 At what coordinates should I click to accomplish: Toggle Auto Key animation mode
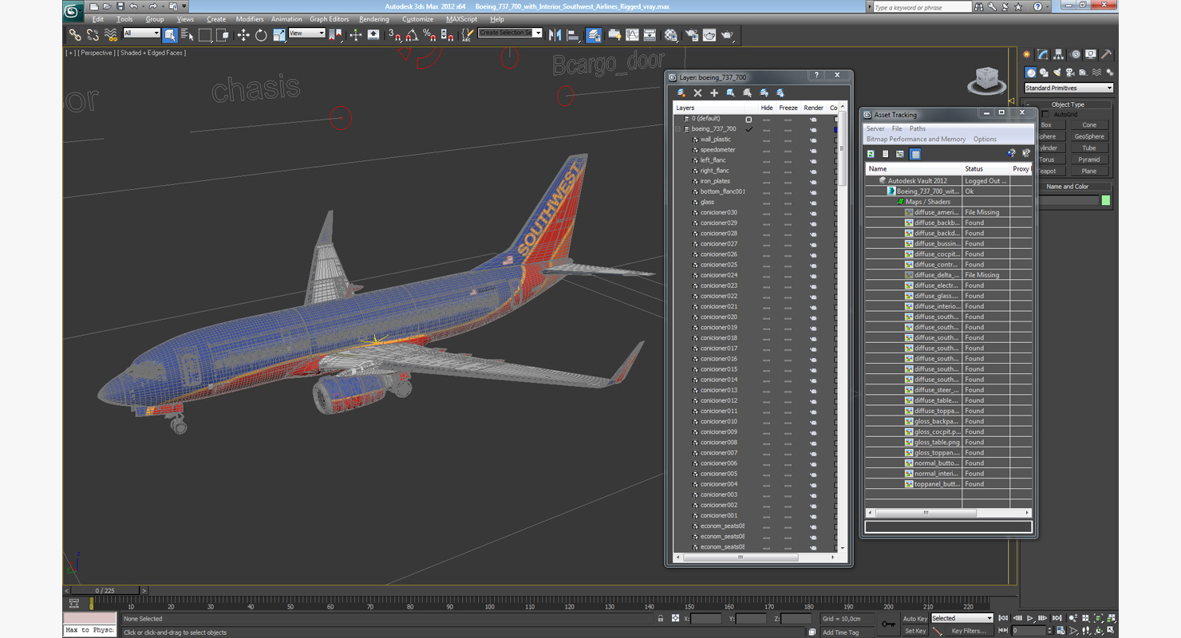pyautogui.click(x=915, y=619)
